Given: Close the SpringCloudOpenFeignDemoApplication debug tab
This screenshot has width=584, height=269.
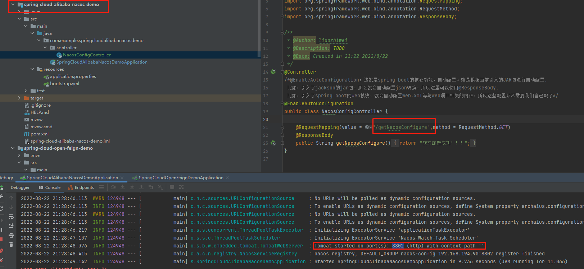Looking at the screenshot, I should 227,178.
